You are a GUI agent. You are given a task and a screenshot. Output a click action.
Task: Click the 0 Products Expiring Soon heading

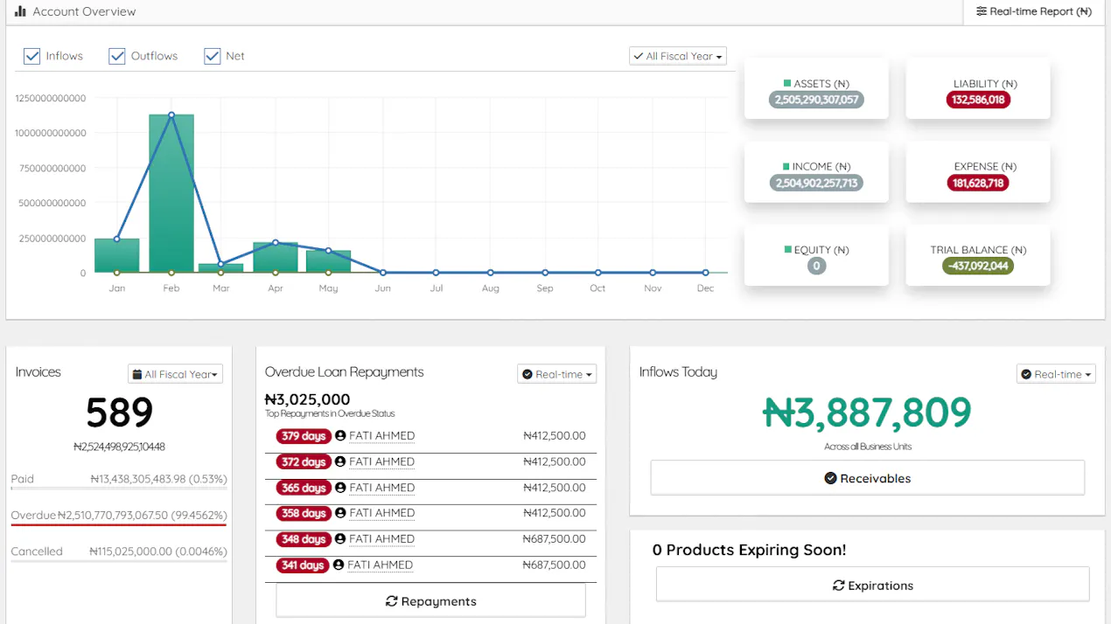click(749, 550)
